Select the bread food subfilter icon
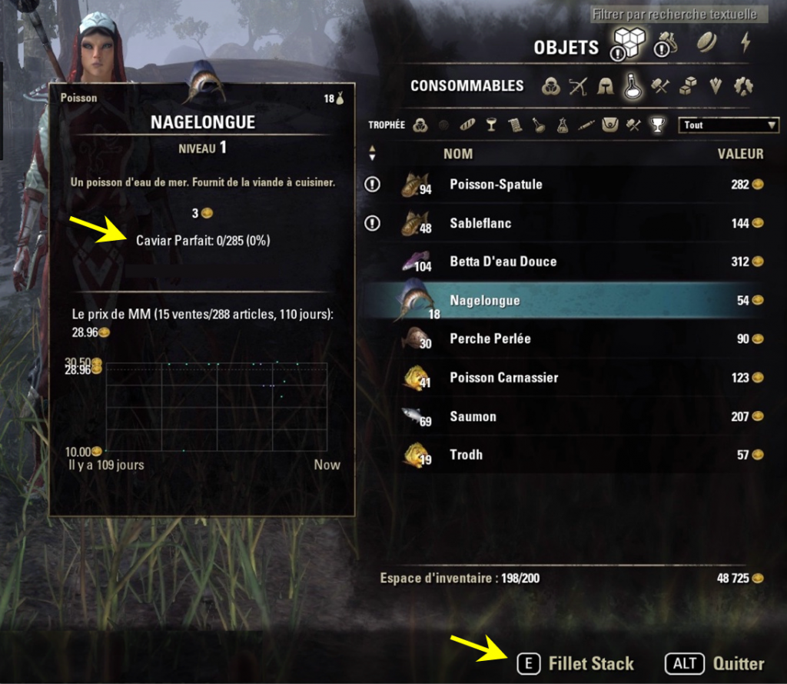The image size is (787, 684). (467, 125)
